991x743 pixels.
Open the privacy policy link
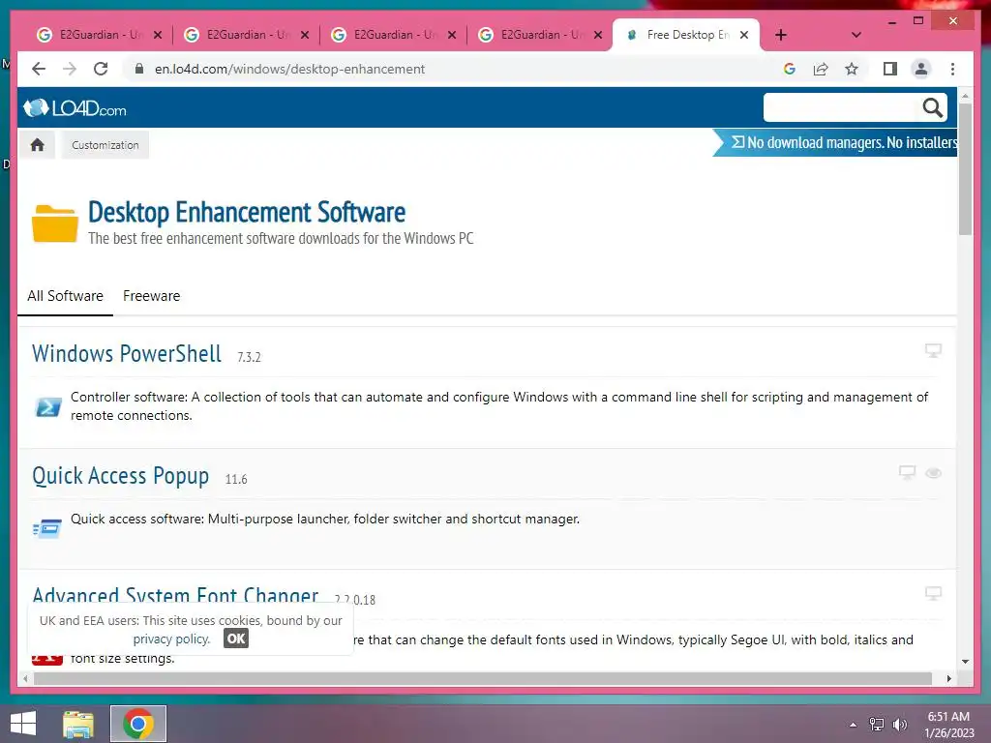click(170, 639)
